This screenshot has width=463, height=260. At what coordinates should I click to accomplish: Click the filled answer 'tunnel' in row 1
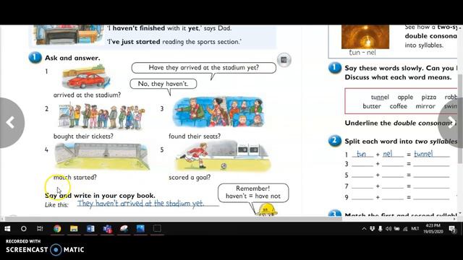pyautogui.click(x=423, y=154)
